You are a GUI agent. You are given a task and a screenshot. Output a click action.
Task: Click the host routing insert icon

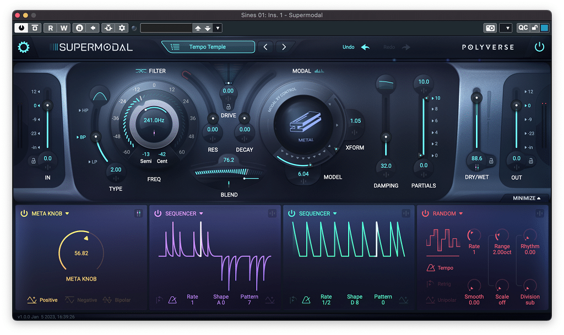click(109, 28)
